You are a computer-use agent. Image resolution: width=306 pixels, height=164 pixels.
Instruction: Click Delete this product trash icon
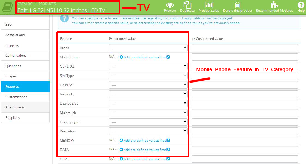(x=238, y=5)
